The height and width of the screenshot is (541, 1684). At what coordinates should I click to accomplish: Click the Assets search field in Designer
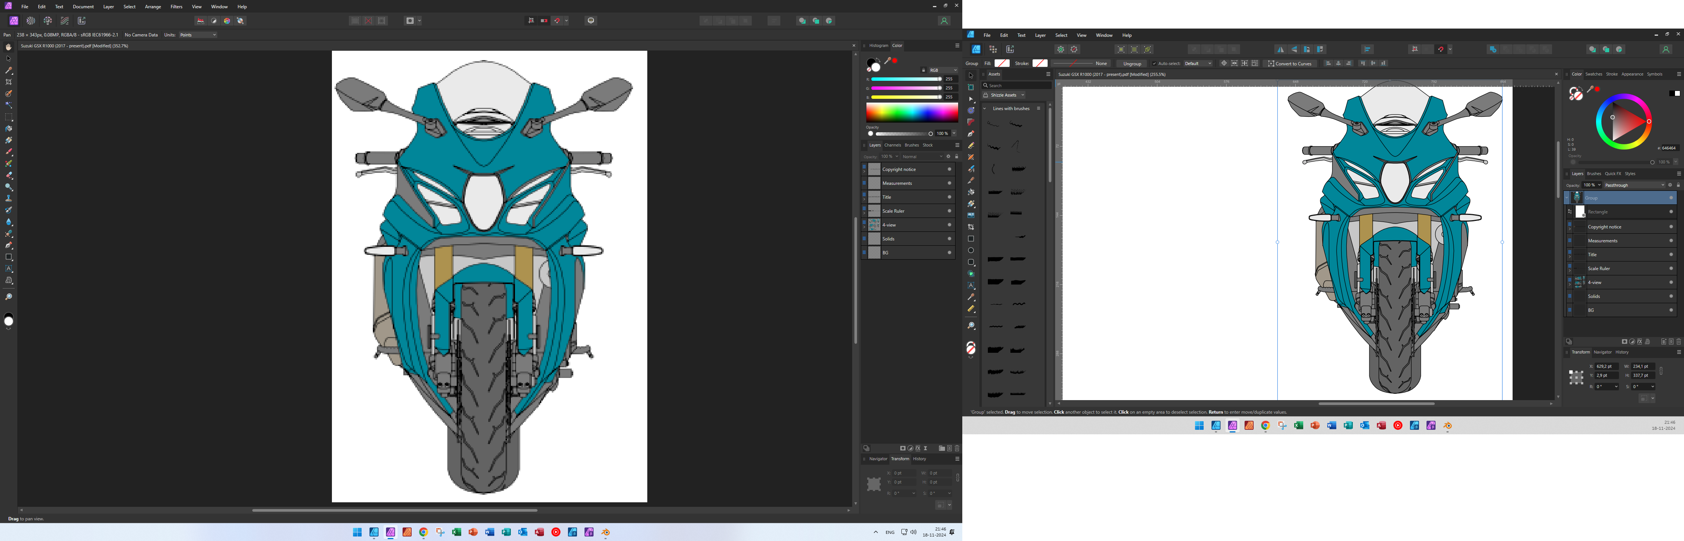(x=1016, y=86)
